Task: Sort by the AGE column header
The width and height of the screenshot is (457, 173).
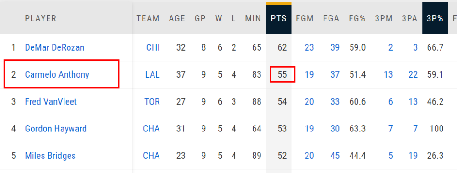Action: pyautogui.click(x=177, y=19)
